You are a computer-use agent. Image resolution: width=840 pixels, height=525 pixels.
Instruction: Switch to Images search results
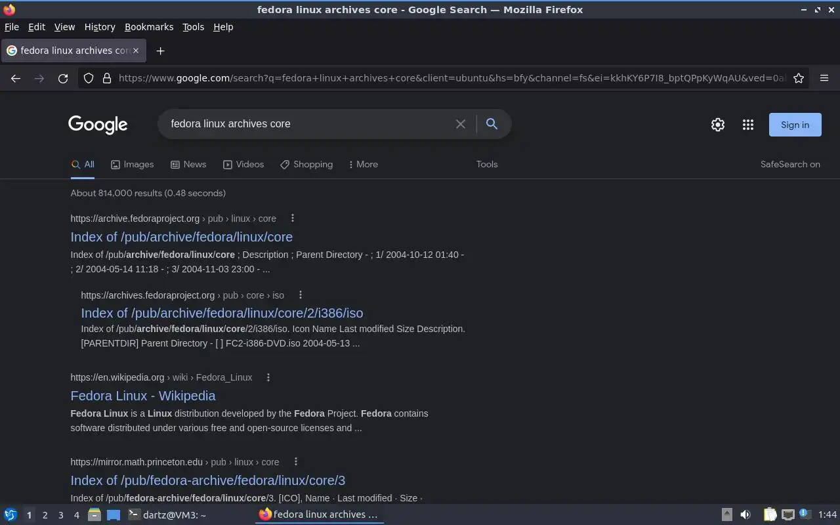click(x=132, y=165)
